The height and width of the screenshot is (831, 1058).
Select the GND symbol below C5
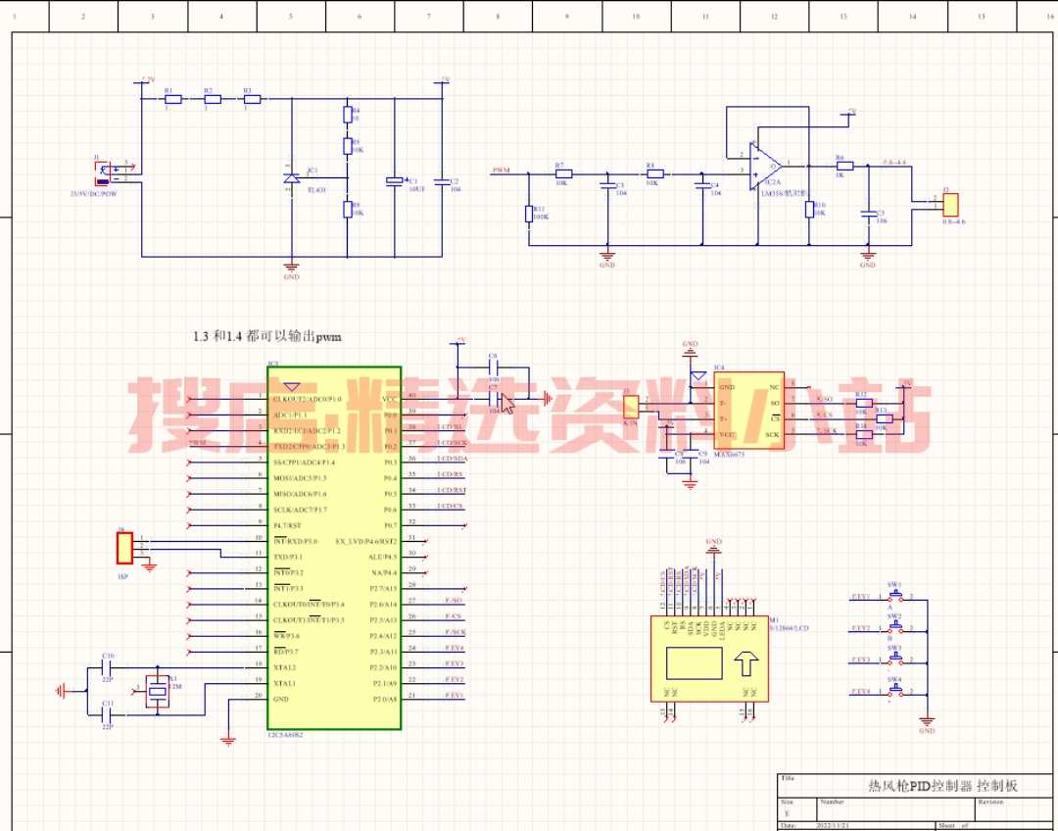click(x=868, y=256)
